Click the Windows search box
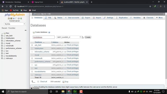This screenshot has width=167, height=94. coord(27,92)
